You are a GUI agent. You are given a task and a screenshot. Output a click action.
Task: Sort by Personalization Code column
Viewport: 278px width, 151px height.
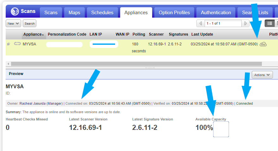tap(67, 34)
